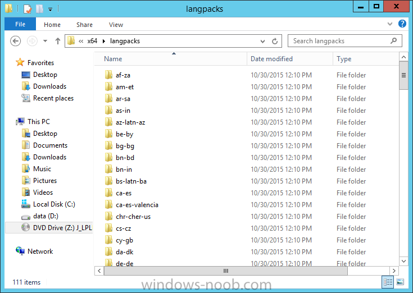Select the data (D:) drive
The width and height of the screenshot is (413, 293).
(x=46, y=216)
